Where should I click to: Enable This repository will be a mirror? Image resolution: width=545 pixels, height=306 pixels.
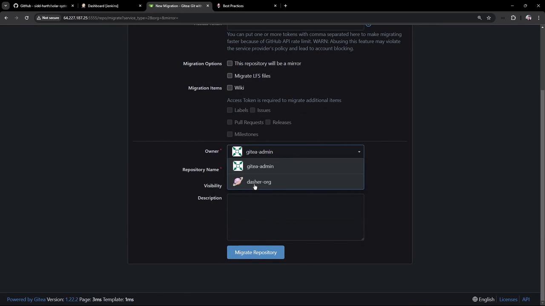230,63
